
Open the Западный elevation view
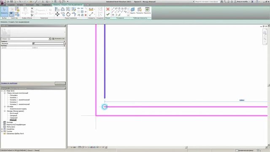click(13, 116)
